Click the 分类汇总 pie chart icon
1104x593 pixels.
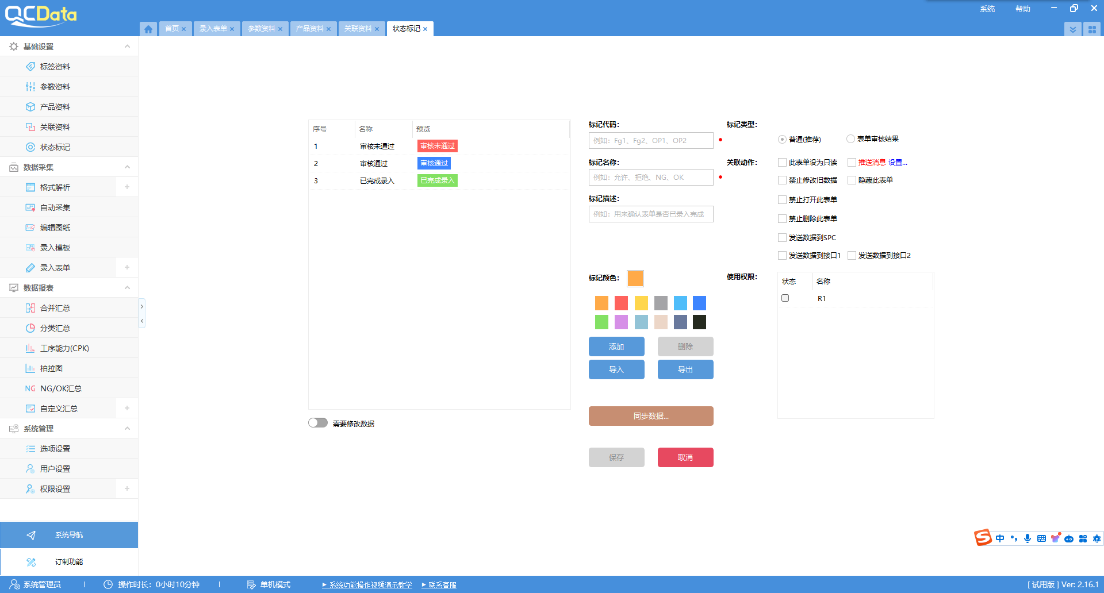point(30,328)
